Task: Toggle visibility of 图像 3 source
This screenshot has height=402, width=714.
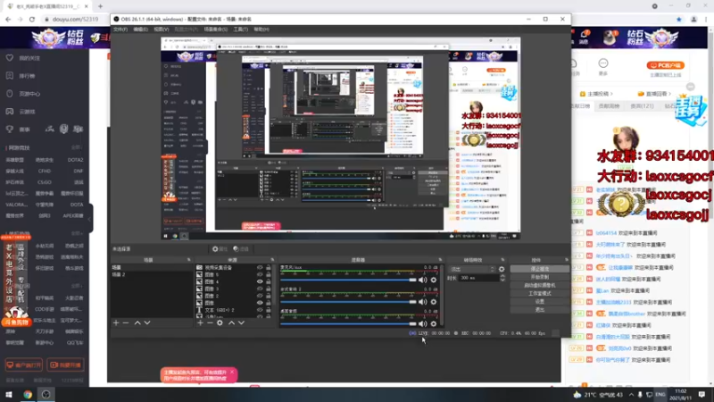Action: [260, 289]
